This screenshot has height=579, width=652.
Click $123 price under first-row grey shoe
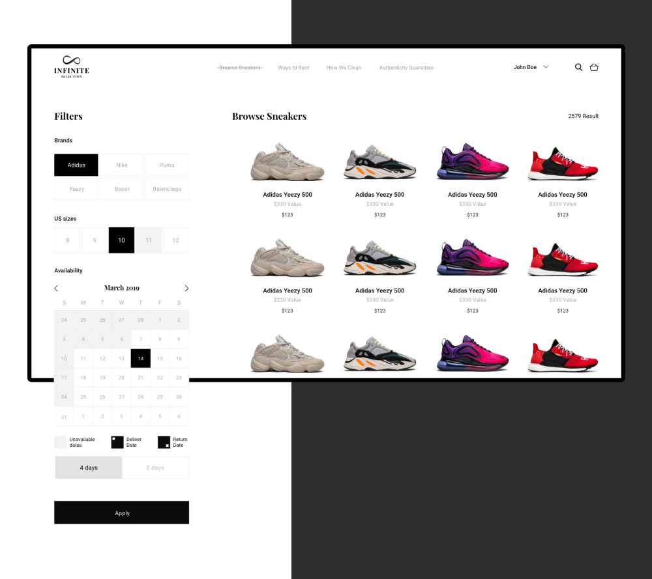pyautogui.click(x=379, y=215)
